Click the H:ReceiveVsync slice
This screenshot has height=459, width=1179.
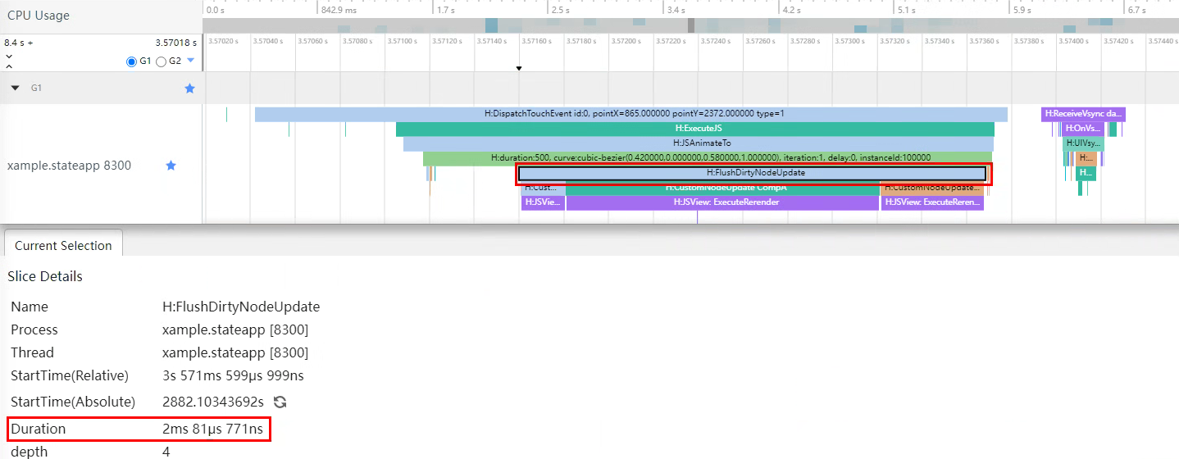click(1083, 114)
